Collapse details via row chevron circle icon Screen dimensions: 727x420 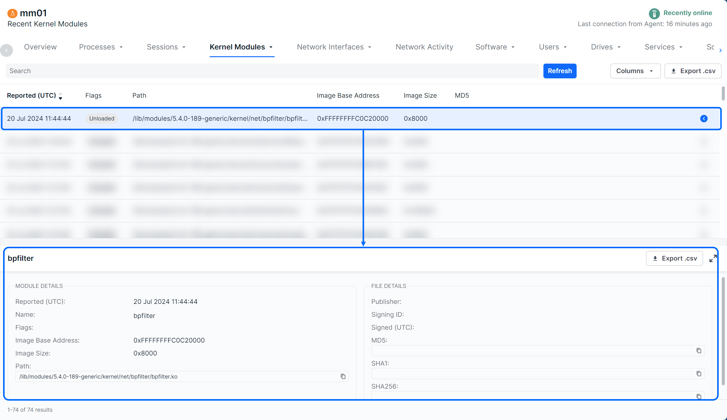[704, 119]
